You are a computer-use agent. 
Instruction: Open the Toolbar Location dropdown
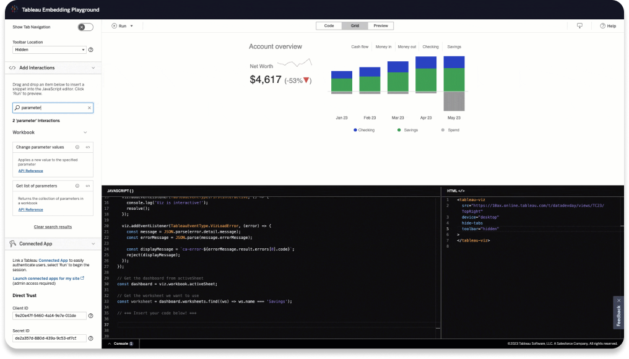pyautogui.click(x=48, y=50)
